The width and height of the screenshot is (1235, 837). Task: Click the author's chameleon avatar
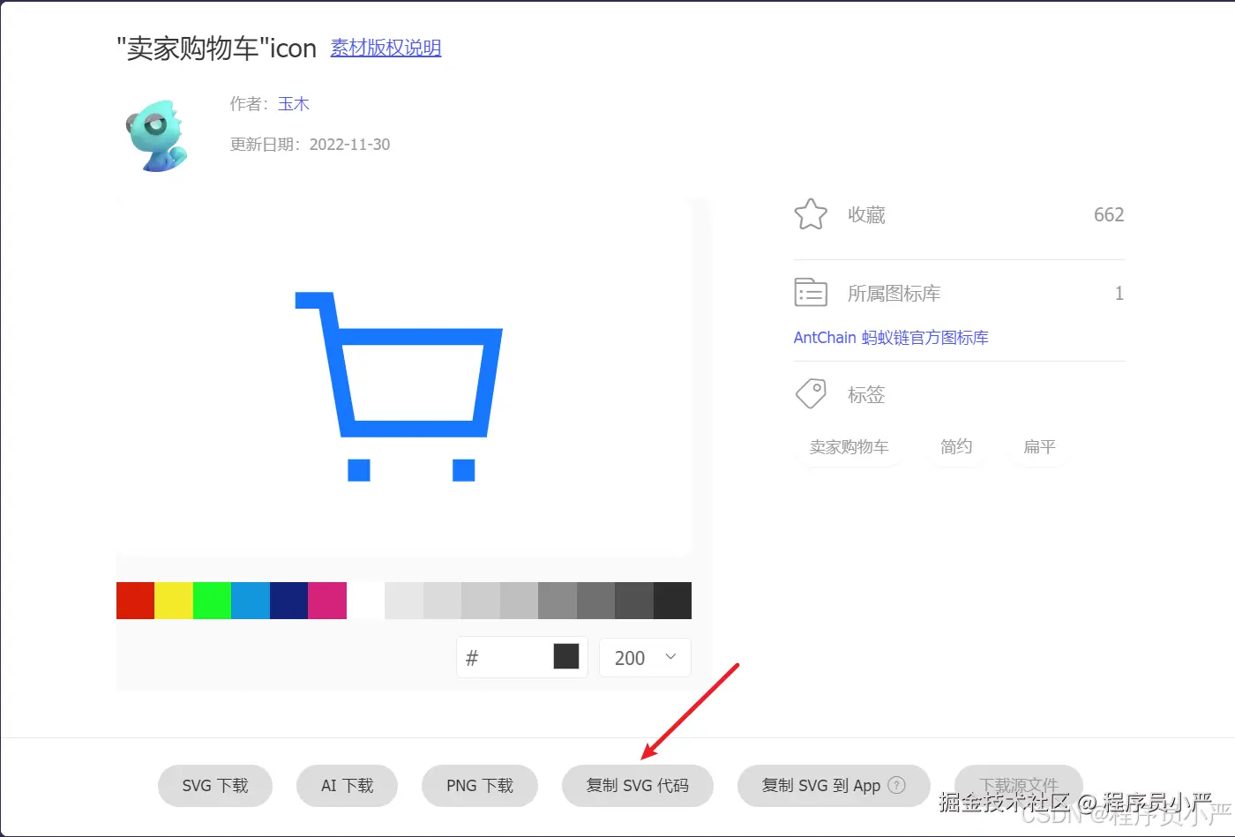[x=157, y=134]
